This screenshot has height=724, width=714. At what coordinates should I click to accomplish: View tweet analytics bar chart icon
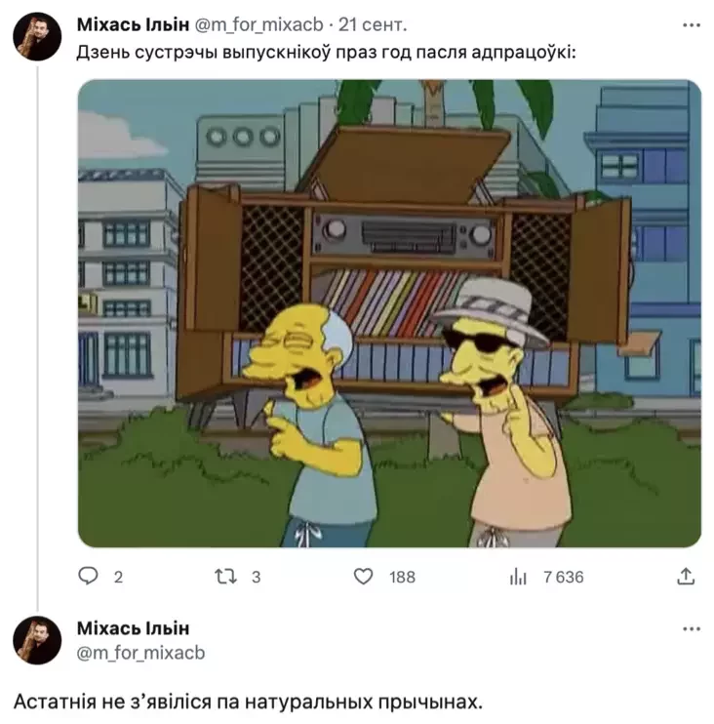518,577
